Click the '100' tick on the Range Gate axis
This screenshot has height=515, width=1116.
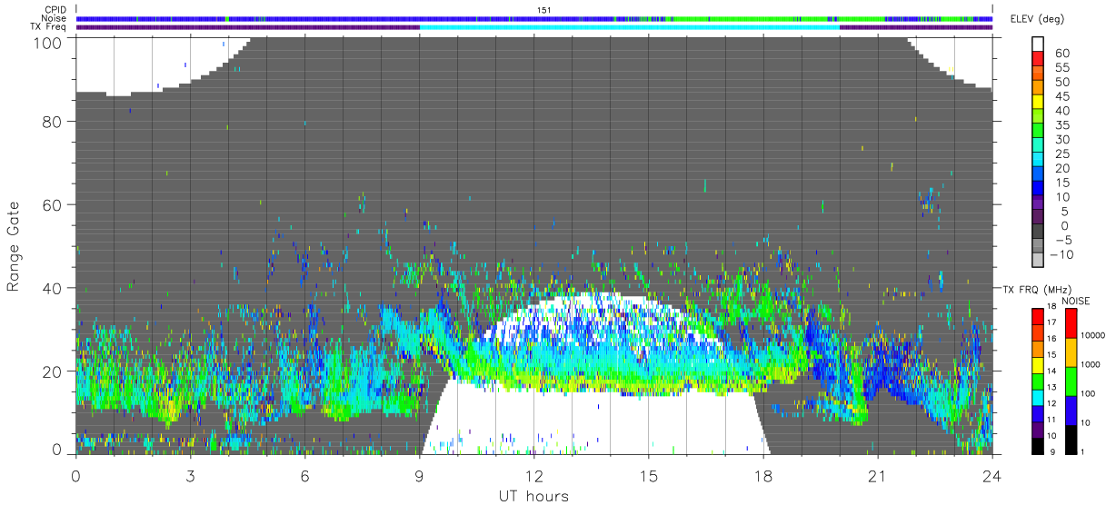coord(47,42)
